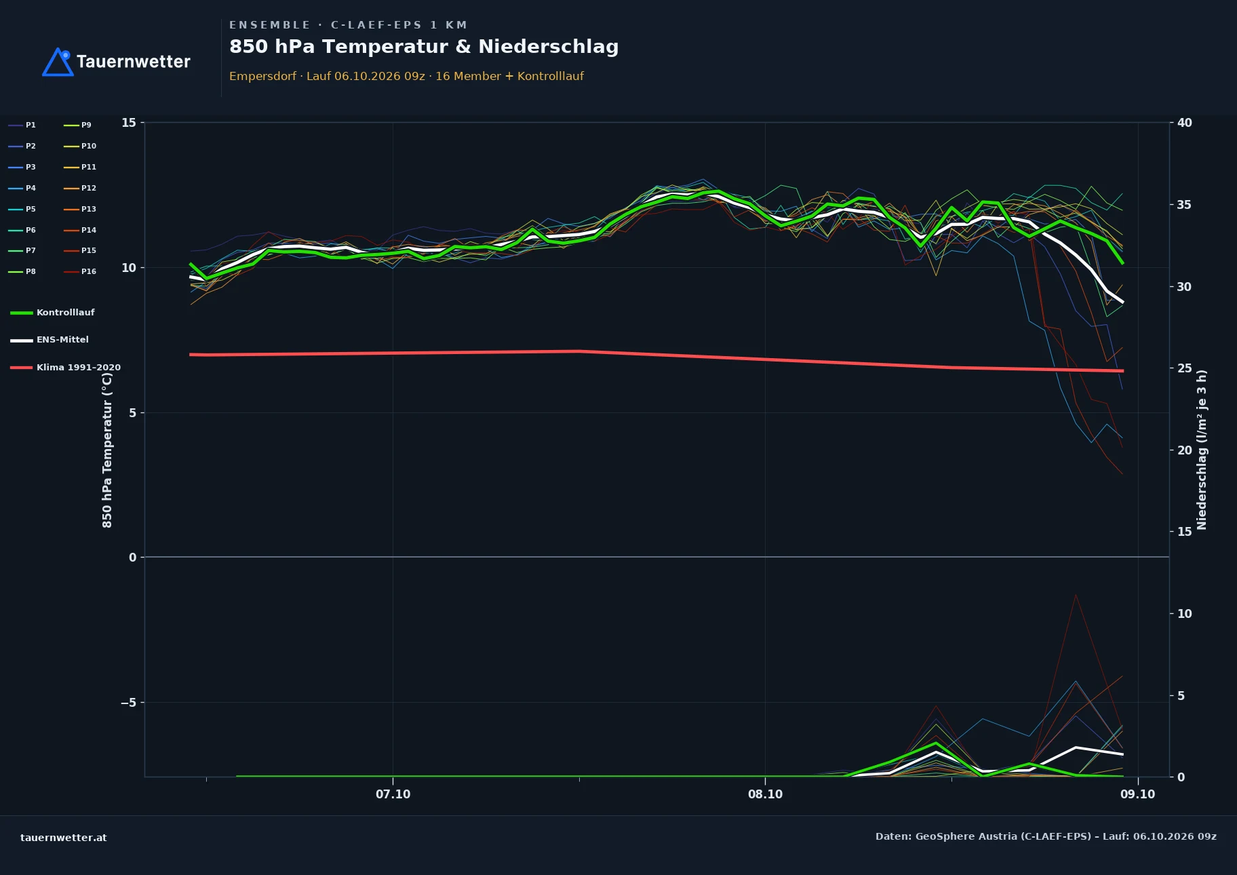1237x875 pixels.
Task: Select the P16 legend entry
Action: click(80, 271)
